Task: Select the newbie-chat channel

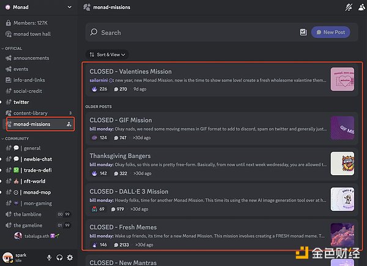Action: tap(37, 159)
